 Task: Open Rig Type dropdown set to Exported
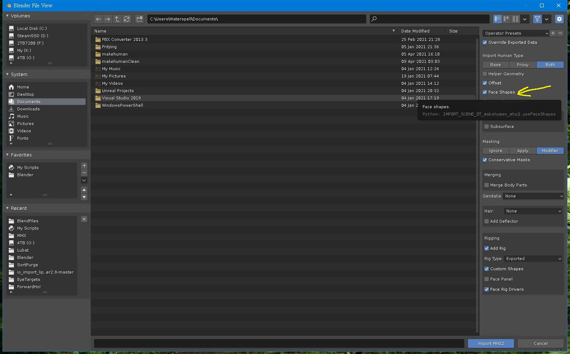(533, 259)
